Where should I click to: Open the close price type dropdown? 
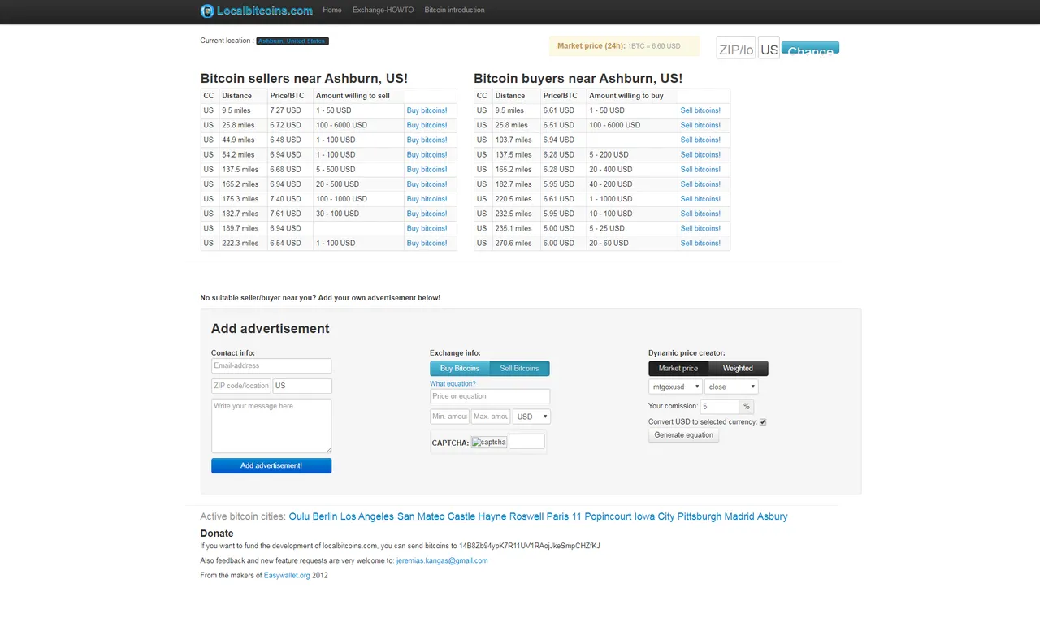point(731,387)
